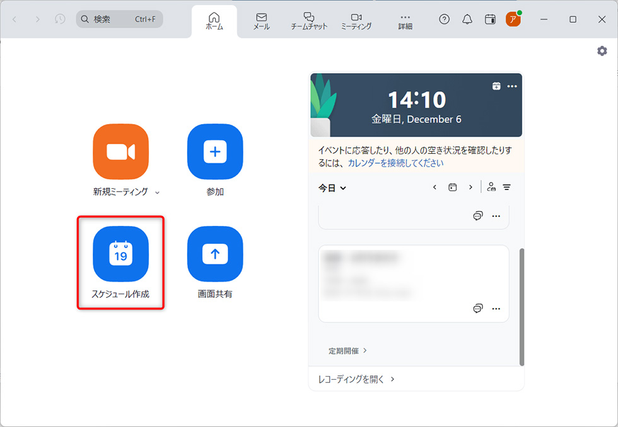618x427 pixels.
Task: Click カレンダーを接続してください link
Action: pyautogui.click(x=396, y=163)
